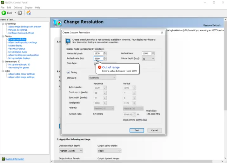Screen dimensions: 227x163
Task: Click the Cancel button in dialog
Action: point(155,130)
